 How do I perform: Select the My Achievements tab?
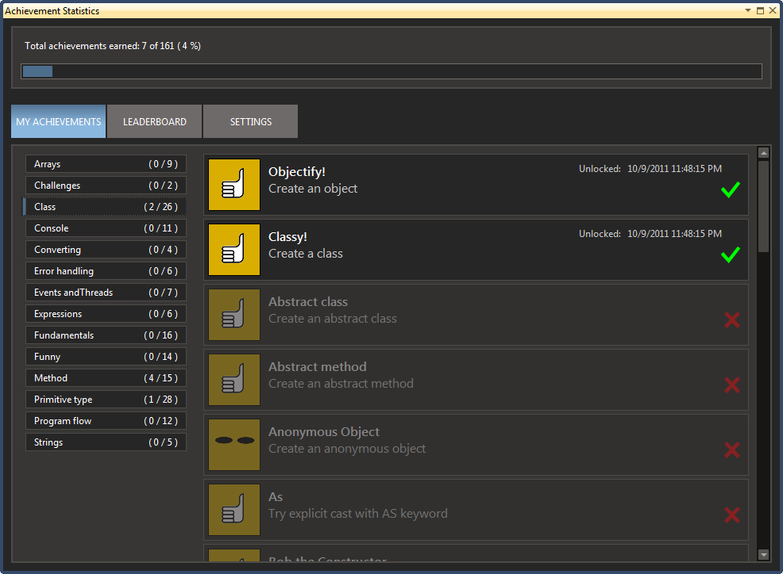[59, 122]
